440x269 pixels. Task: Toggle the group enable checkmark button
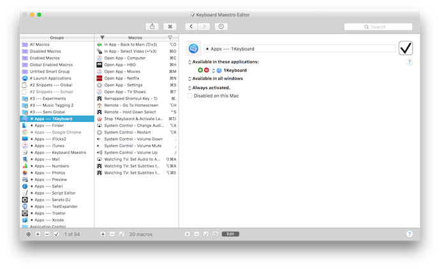pyautogui.click(x=56, y=234)
